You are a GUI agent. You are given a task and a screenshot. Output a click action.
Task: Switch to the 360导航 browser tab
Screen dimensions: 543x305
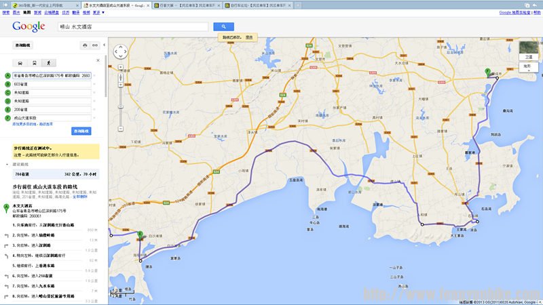point(42,4)
